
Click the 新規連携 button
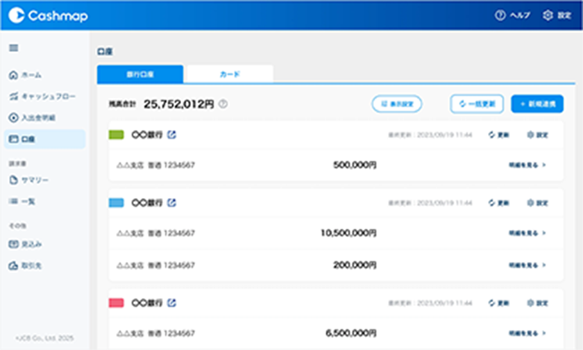(537, 104)
